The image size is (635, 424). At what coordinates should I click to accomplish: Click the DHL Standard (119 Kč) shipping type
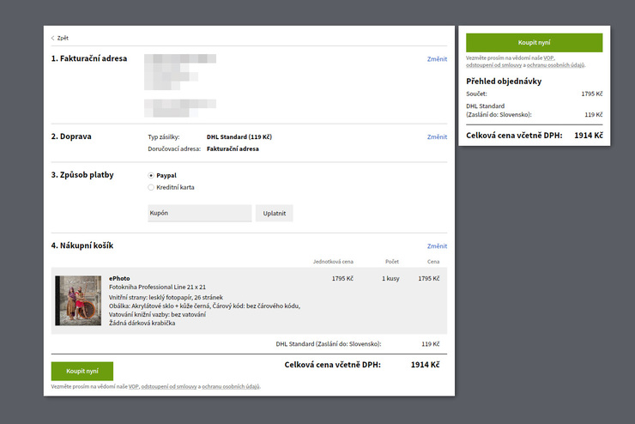coord(239,136)
